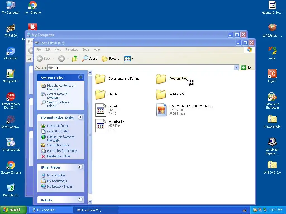
Task: Select the wubildr file icon
Action: point(101,110)
